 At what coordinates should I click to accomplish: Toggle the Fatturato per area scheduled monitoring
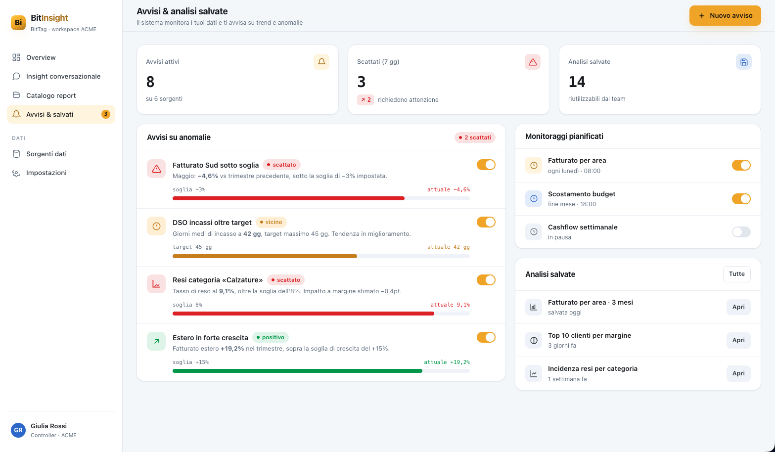click(741, 165)
